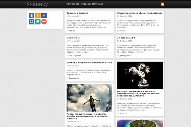Click excerpt 'Слушатель курсов обязан предоставить: Квитанцию'
This screenshot has height=127, width=191.
pos(138,24)
